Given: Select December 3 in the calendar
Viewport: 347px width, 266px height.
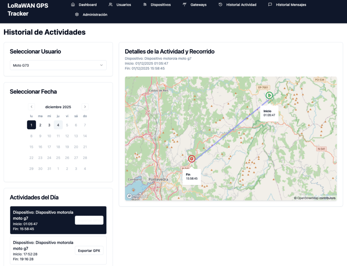Looking at the screenshot, I should tap(49, 125).
